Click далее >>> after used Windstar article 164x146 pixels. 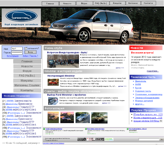click(106, 103)
